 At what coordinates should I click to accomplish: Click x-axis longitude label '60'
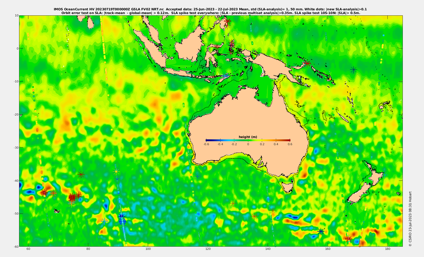28,249
